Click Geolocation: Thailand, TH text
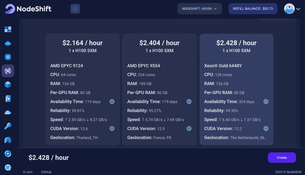The image size is (305, 175). coord(74,138)
